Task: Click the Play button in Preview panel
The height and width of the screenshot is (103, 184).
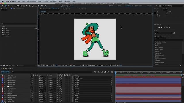Action: (164, 28)
